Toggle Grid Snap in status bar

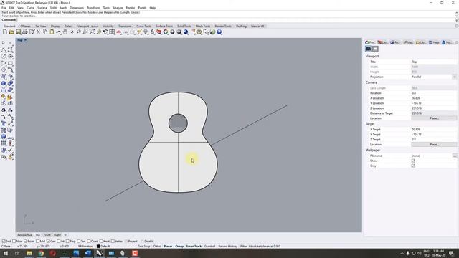[x=144, y=247]
